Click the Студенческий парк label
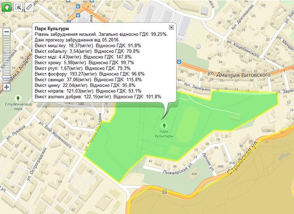Screen dimensions: 294x214 (x=18, y=106)
